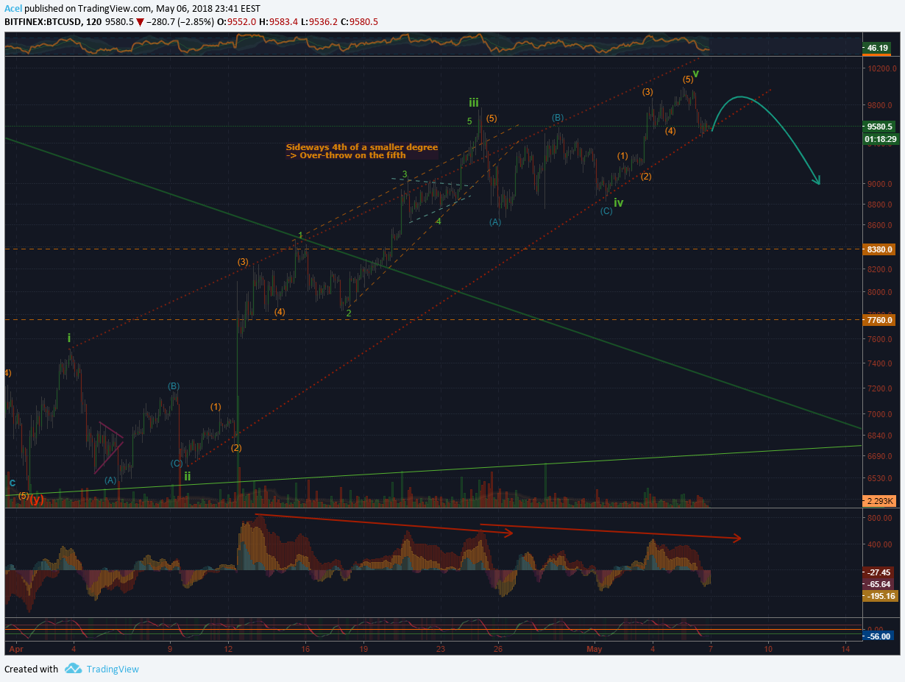Viewport: 905px width, 682px height.
Task: Click the 2.293K volume label
Action: tap(879, 501)
